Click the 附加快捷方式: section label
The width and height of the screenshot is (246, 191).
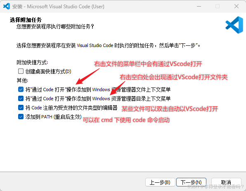(32, 62)
